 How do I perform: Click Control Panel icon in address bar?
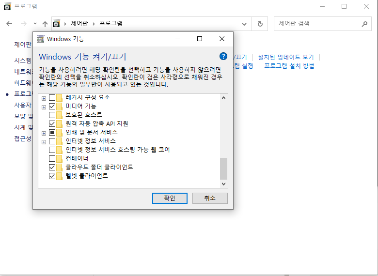point(56,23)
